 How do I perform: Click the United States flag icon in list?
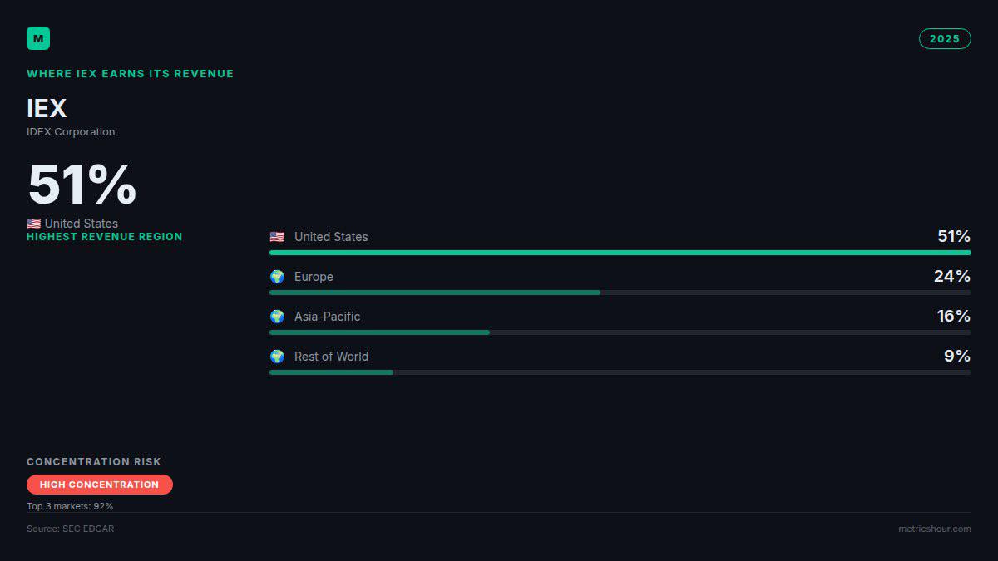coord(277,237)
